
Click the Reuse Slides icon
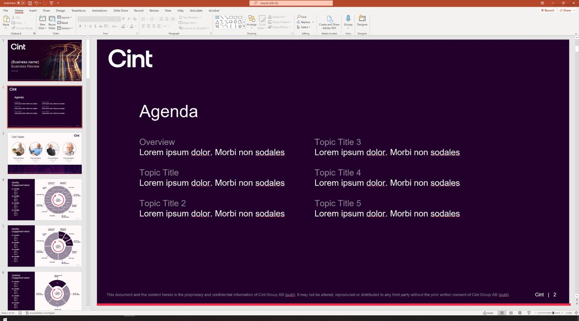[52, 22]
